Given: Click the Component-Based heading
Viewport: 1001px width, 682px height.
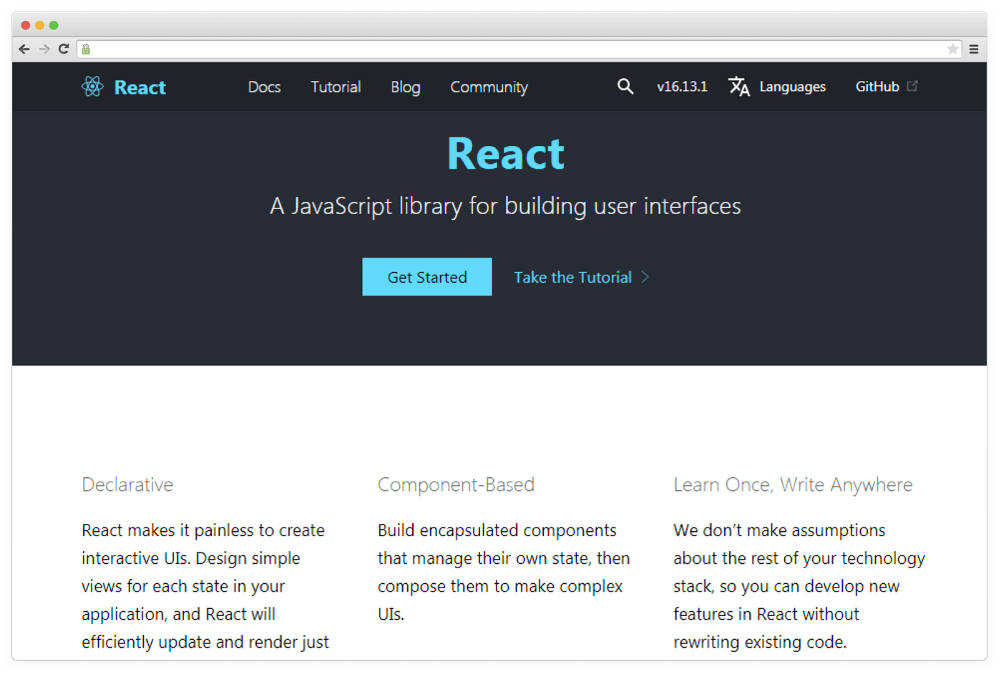Looking at the screenshot, I should coord(456,484).
